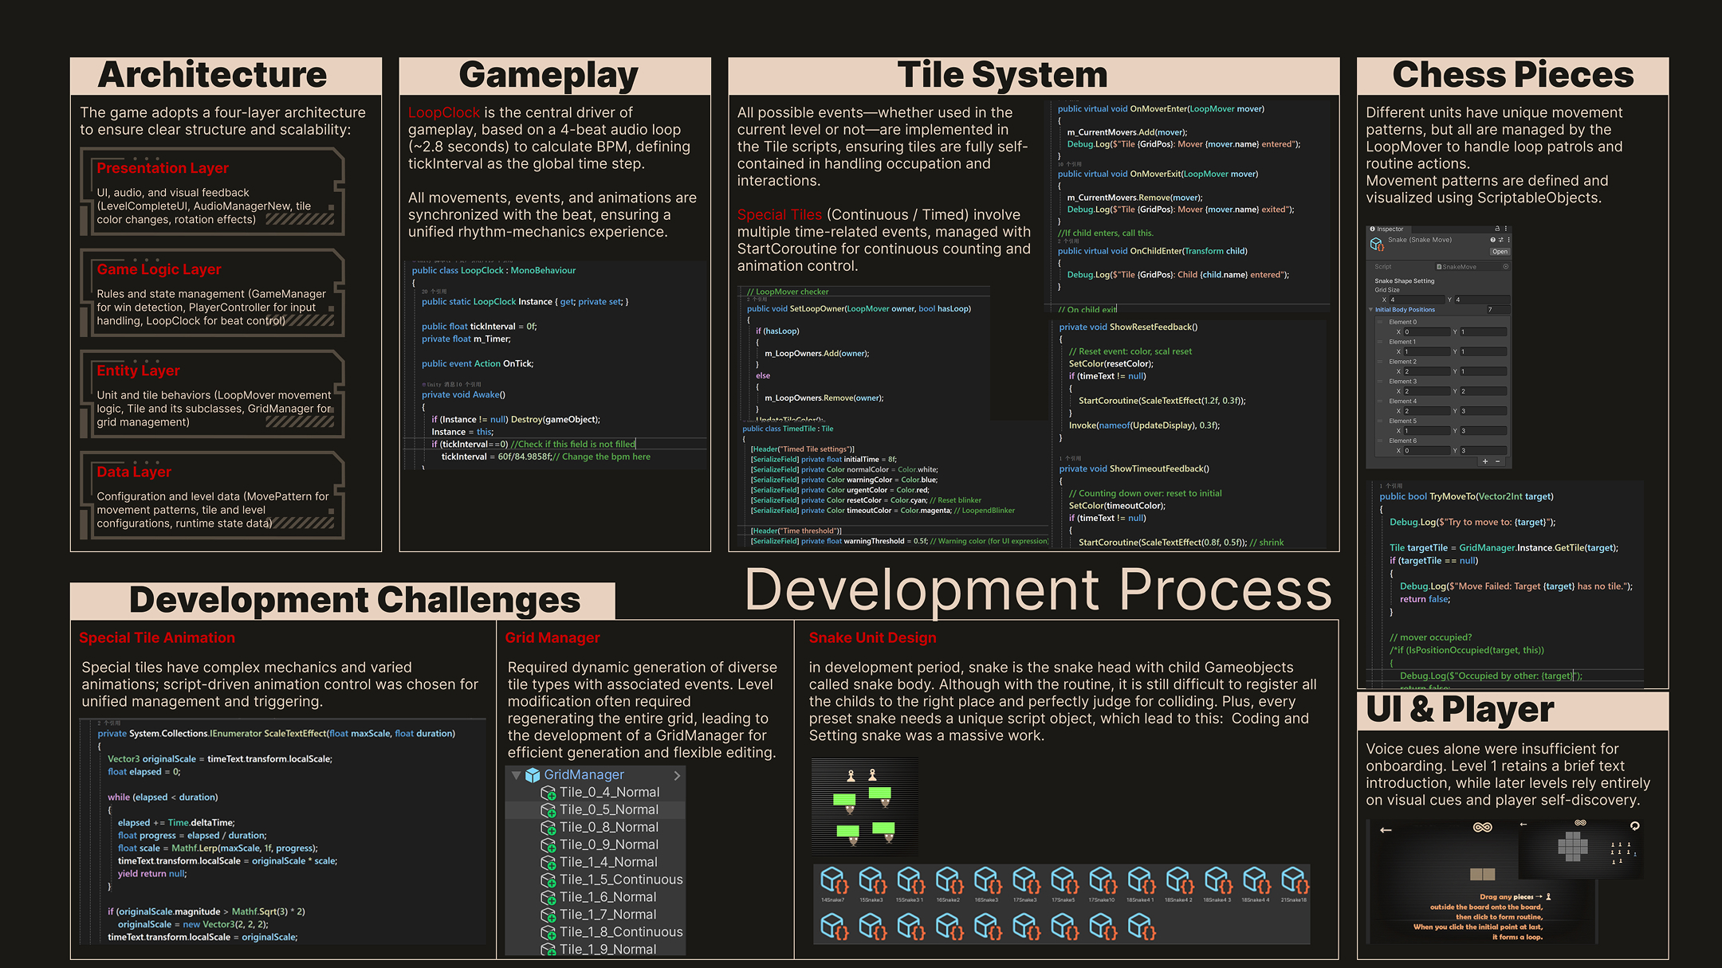This screenshot has height=968, width=1722.
Task: Select the 21Snake18 scriptable object asset
Action: (1294, 882)
